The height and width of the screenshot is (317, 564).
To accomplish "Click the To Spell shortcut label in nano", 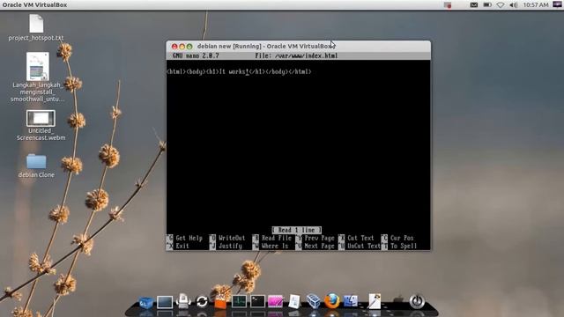I will (404, 246).
